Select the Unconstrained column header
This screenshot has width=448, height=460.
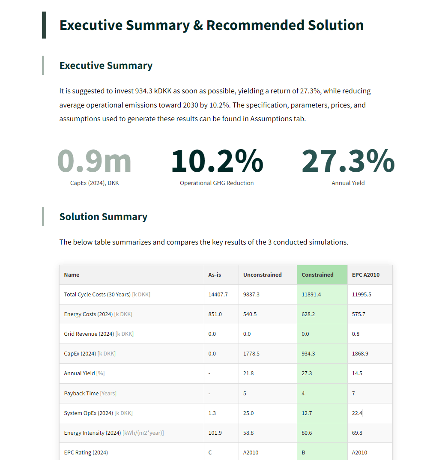262,275
